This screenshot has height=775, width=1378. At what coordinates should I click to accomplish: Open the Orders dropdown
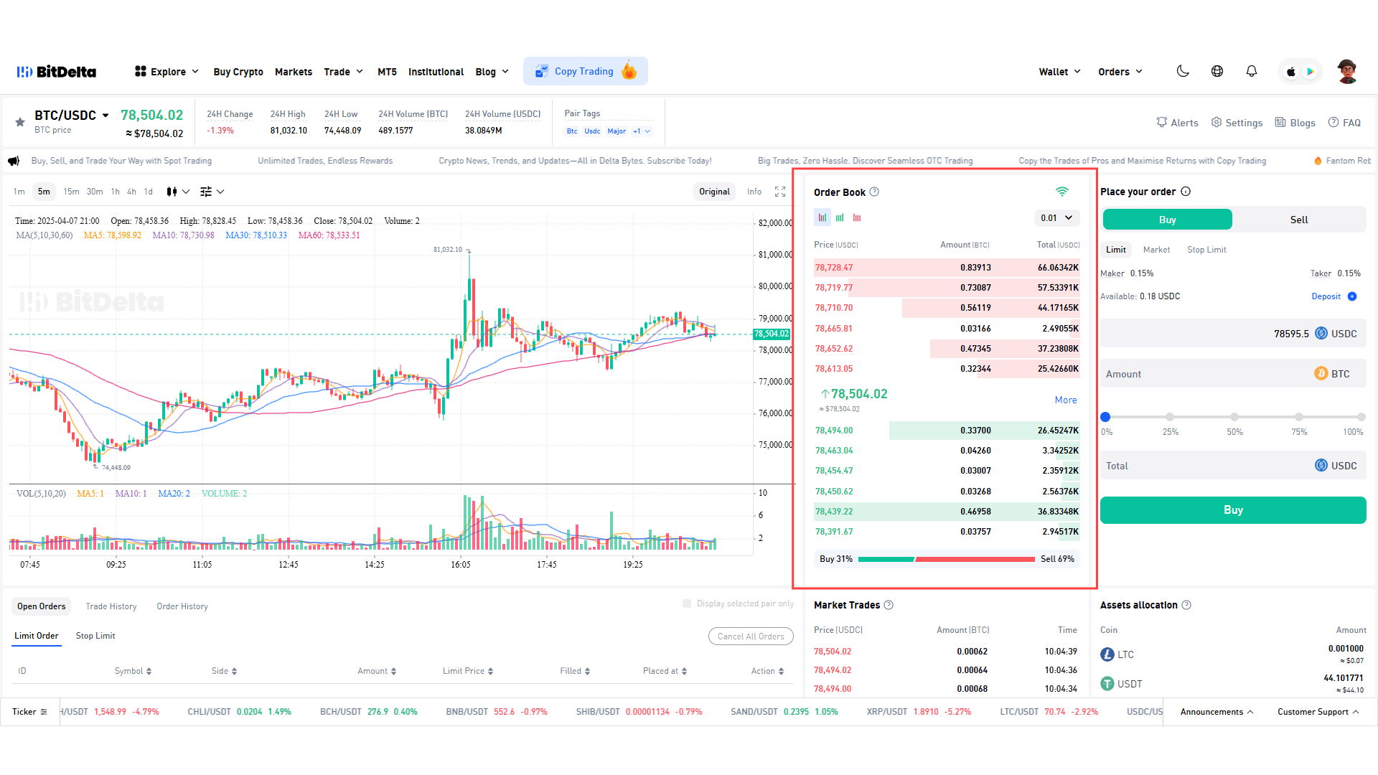pyautogui.click(x=1120, y=72)
